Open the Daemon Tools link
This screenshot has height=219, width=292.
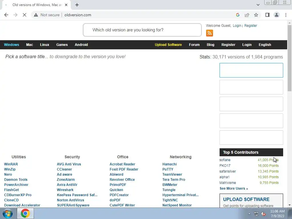[x=16, y=180]
